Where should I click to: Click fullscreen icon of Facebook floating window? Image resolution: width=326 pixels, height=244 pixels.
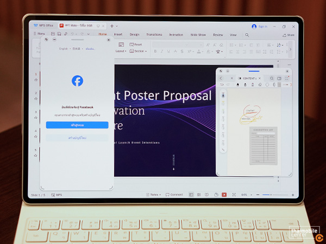pos(46,39)
